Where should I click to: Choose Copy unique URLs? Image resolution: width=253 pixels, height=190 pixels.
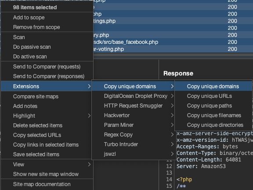213,96
